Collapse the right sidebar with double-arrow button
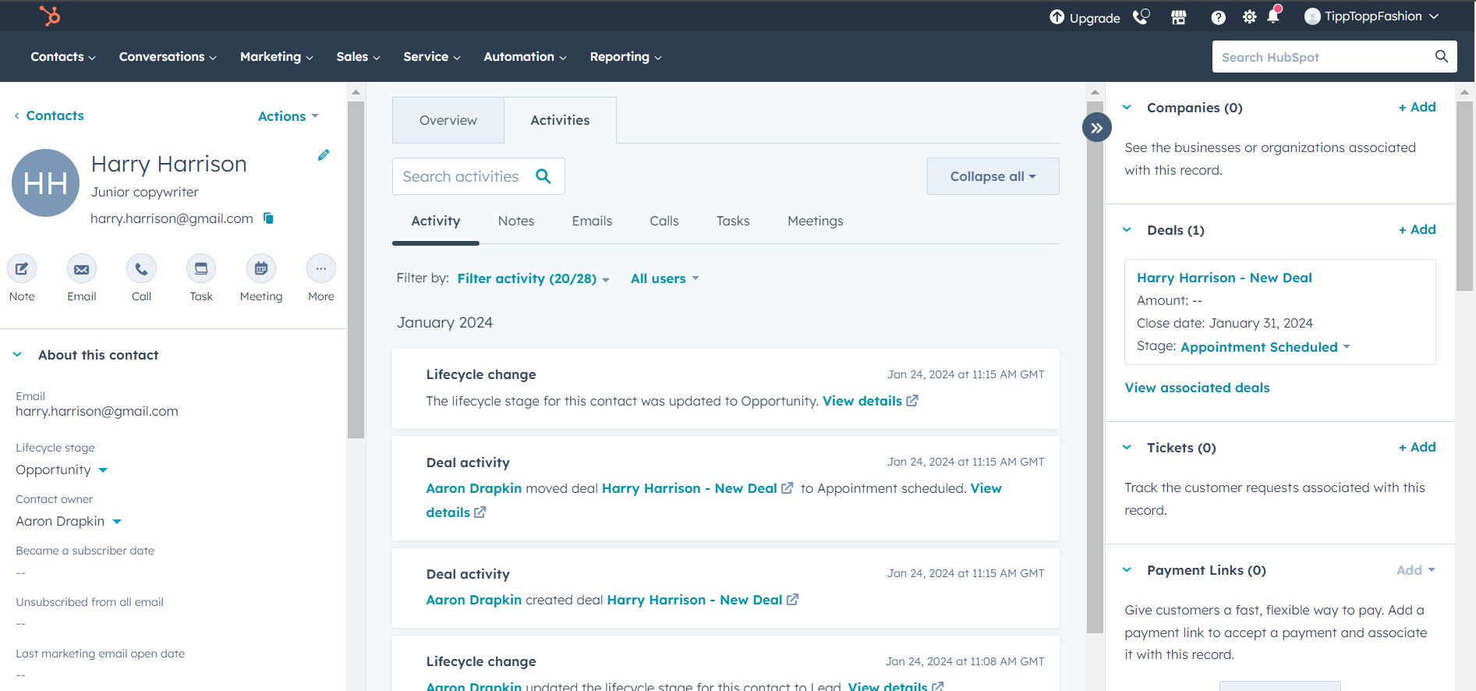Screen dimensions: 1476x691 point(1096,128)
